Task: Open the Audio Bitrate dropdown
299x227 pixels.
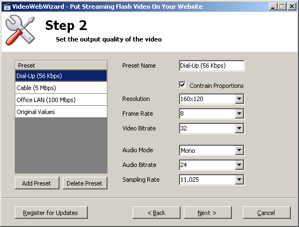Action: 239,165
